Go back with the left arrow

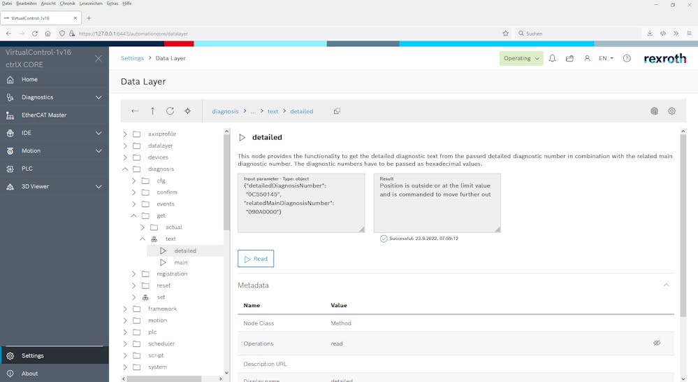click(x=135, y=111)
